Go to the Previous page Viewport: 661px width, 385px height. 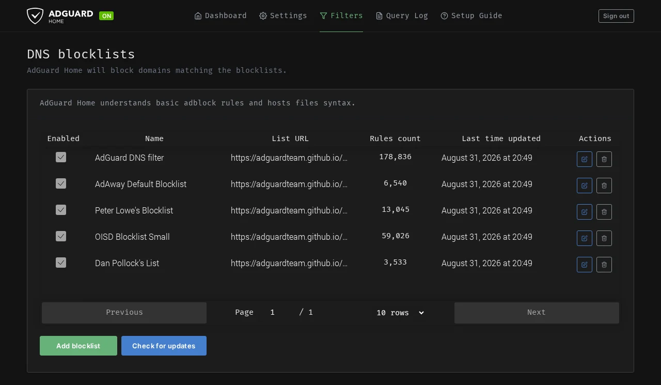tap(124, 313)
